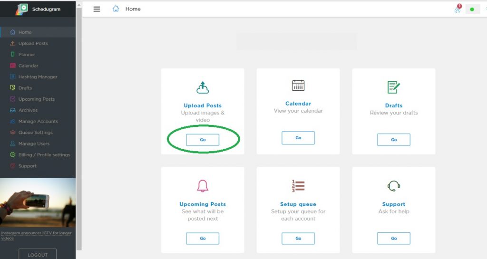487x259 pixels.
Task: Open the Instagram announces IGTV link
Action: (x=36, y=235)
